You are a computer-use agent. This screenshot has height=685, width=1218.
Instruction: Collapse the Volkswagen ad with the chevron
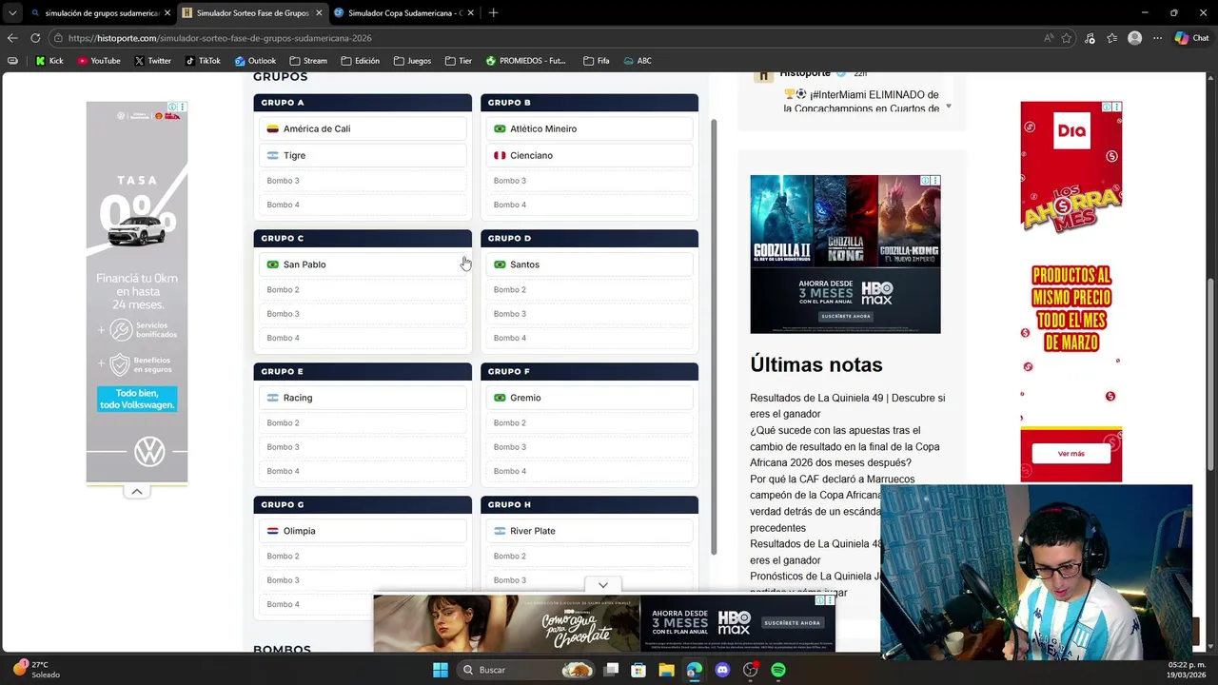coord(137,492)
